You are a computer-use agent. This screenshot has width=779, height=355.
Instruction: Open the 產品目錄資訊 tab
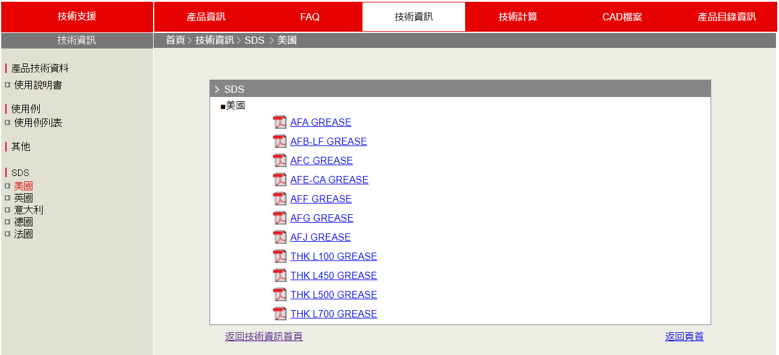[x=726, y=17]
